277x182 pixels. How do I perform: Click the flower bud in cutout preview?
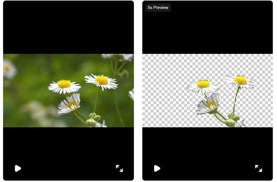[230, 122]
